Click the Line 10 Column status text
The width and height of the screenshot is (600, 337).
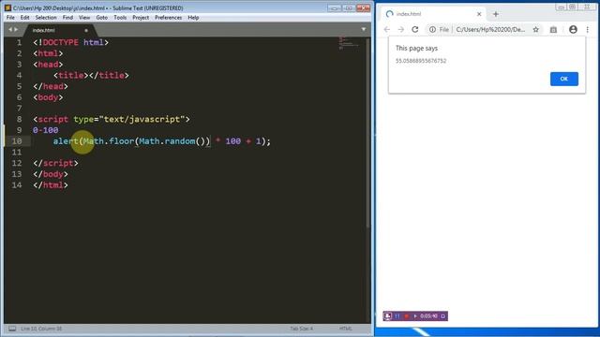(41, 329)
